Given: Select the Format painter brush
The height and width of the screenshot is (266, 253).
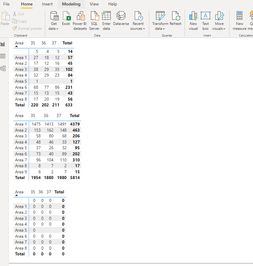Looking at the screenshot, I should (15, 28).
